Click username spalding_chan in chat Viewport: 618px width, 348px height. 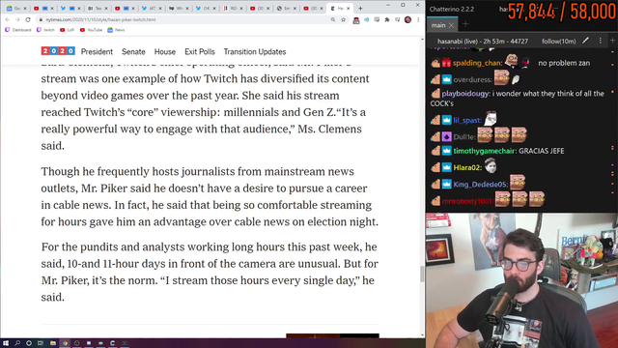(477, 63)
